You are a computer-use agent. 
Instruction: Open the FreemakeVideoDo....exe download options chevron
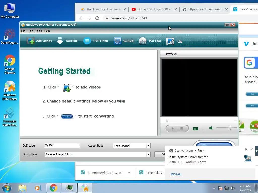[x=129, y=173]
